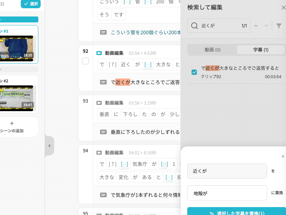This screenshot has height=215, width=286.
Task: Check the selection checkbox for clip 92
Action: coord(85,61)
